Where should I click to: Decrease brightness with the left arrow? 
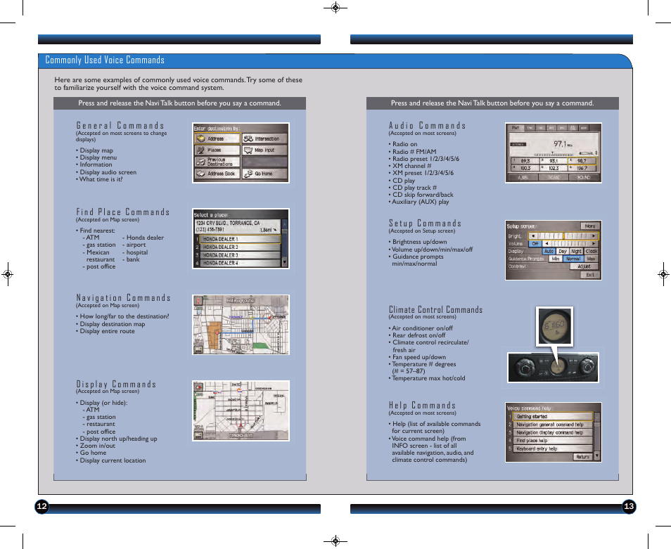coord(532,236)
